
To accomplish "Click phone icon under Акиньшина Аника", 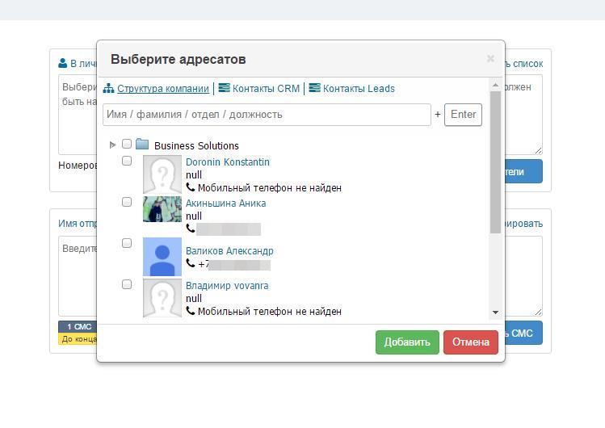I will coord(190,229).
